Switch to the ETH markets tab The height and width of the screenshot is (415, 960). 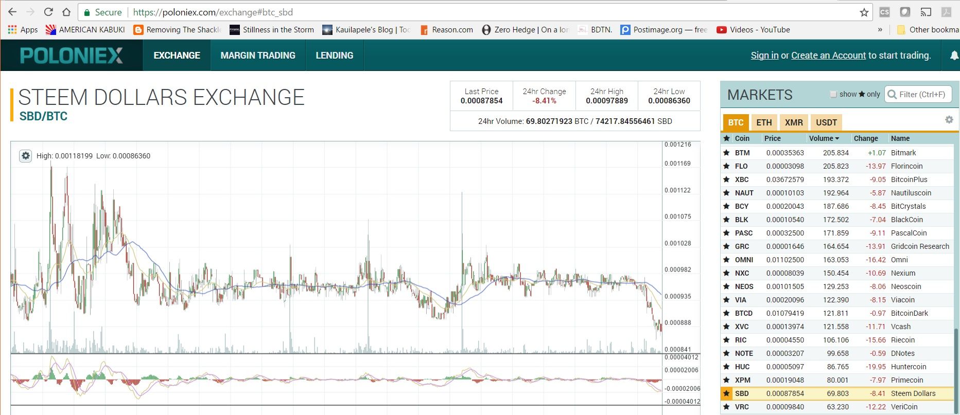(764, 122)
